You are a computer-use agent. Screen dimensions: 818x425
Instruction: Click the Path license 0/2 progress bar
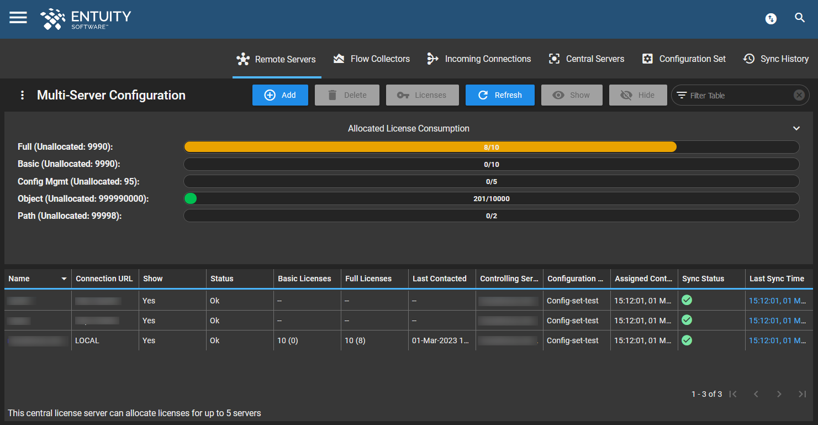click(x=491, y=216)
